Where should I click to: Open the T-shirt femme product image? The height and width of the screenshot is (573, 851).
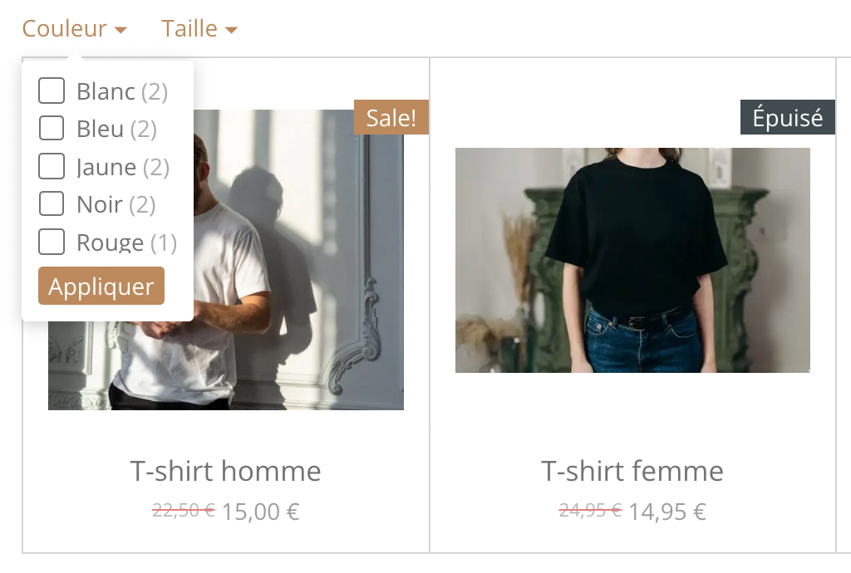coord(632,260)
